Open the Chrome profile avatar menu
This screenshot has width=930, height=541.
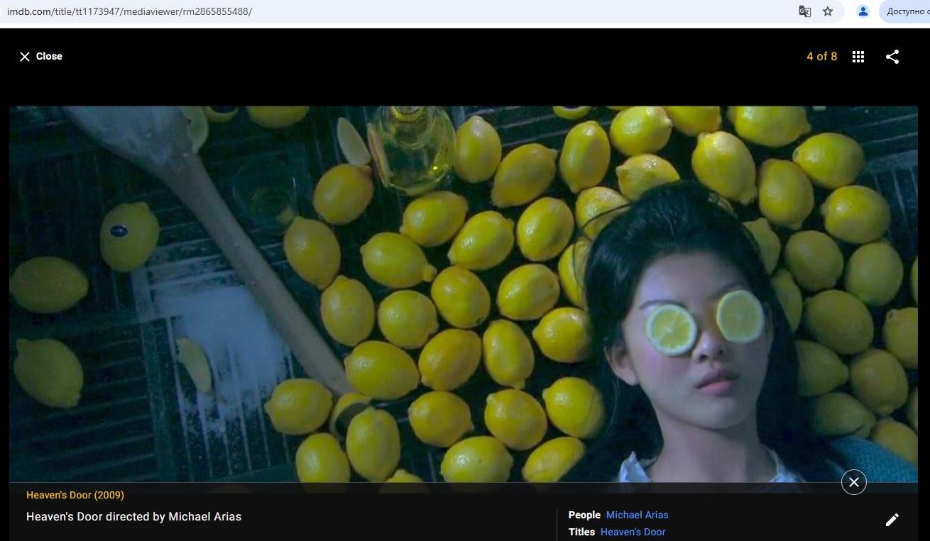863,11
